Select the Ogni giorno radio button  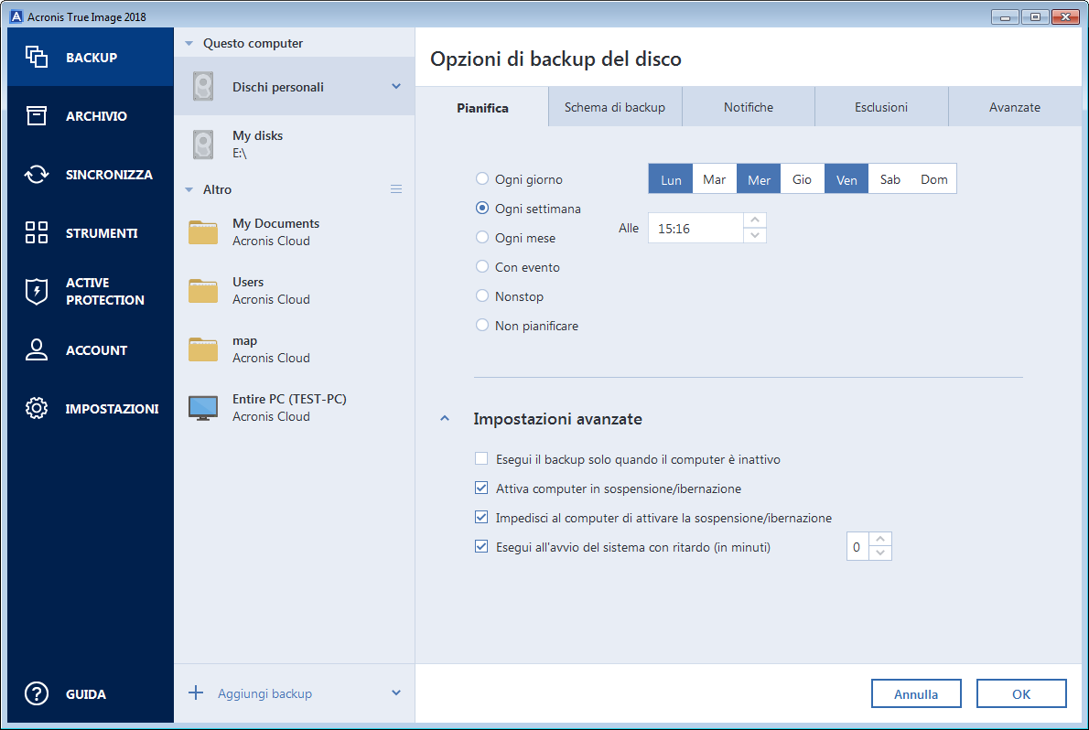(482, 178)
